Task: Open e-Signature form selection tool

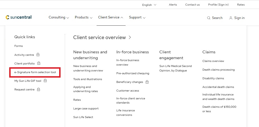Action: pyautogui.click(x=35, y=72)
